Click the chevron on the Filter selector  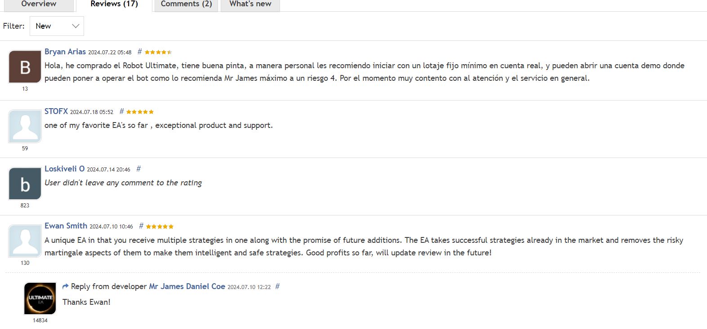click(76, 26)
